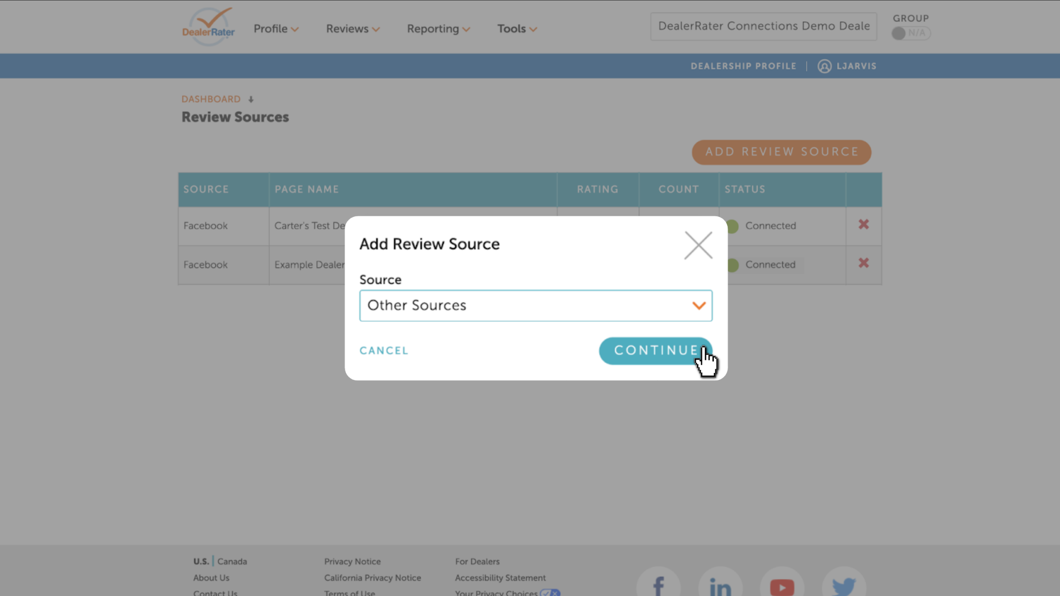
Task: Delete the Example Dealer Facebook source
Action: click(x=863, y=263)
